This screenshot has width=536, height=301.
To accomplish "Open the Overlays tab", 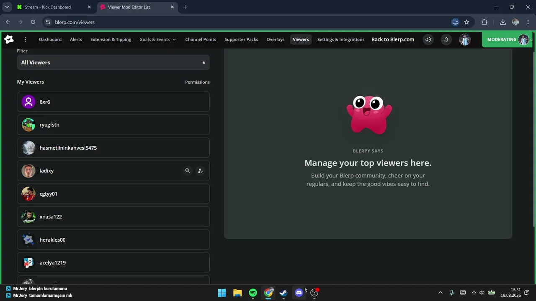I will click(x=276, y=40).
